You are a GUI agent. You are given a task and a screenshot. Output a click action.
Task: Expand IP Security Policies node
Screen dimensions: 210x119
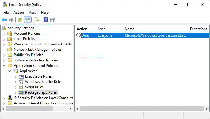[x=4, y=98]
